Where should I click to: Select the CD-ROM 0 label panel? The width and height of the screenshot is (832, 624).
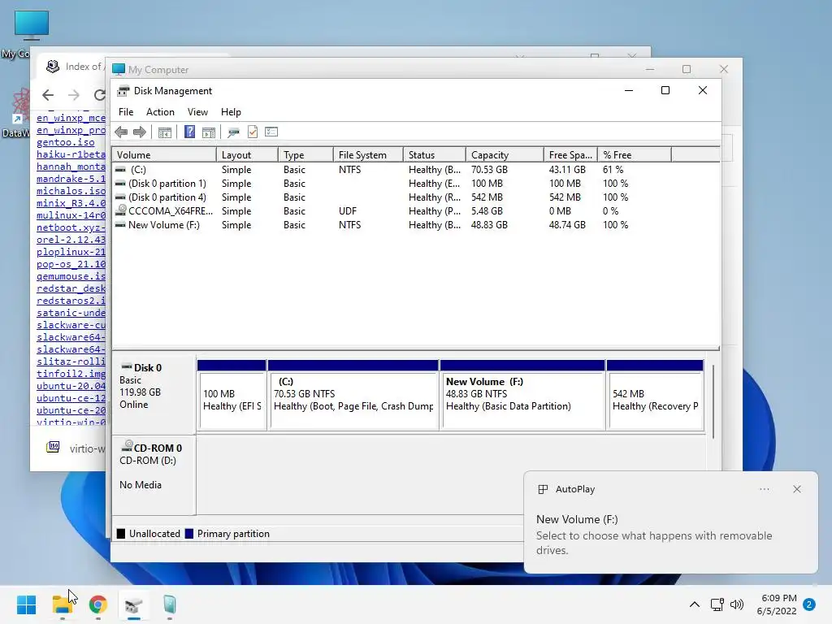coord(154,475)
